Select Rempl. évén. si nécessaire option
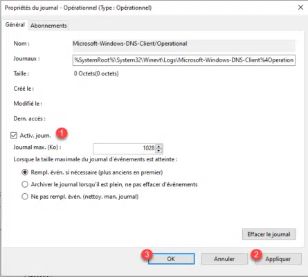 (25, 172)
